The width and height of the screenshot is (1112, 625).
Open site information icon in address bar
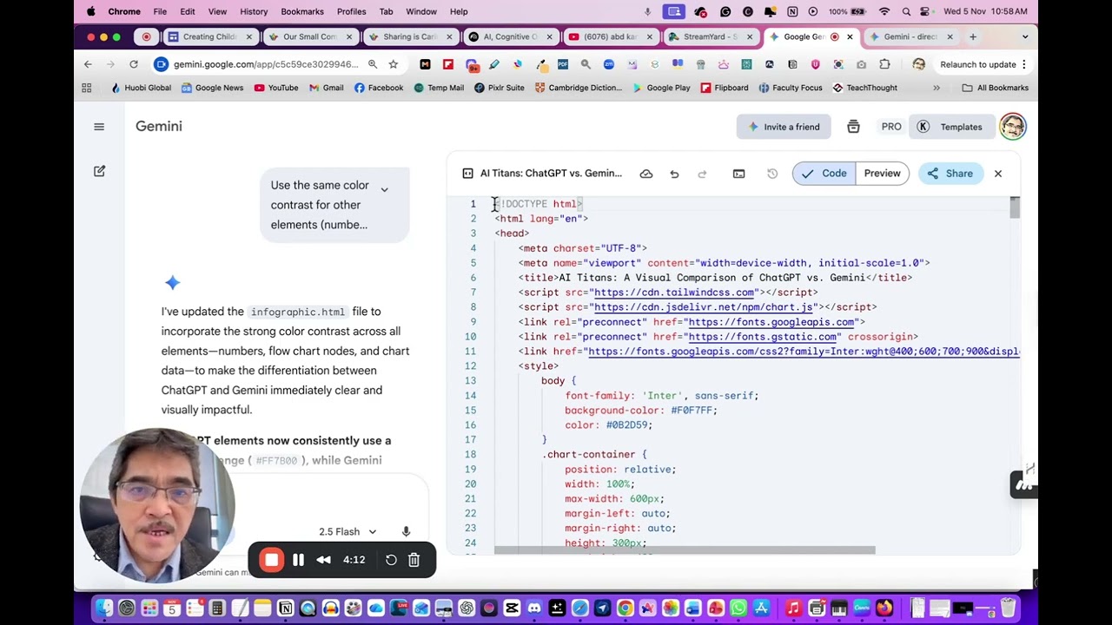point(161,64)
